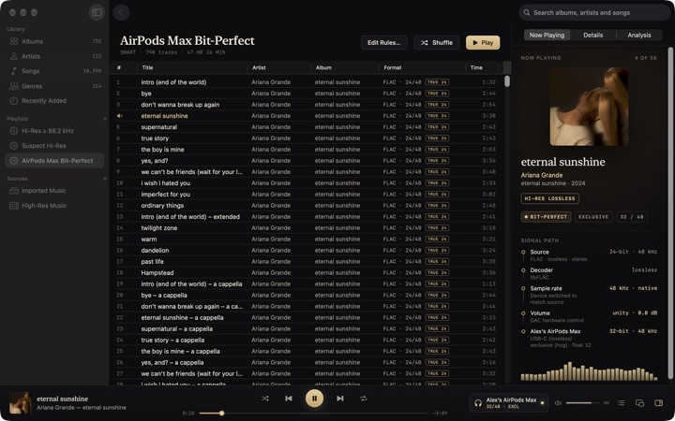Image resolution: width=675 pixels, height=421 pixels.
Task: Open the Songs library section
Action: click(54, 71)
